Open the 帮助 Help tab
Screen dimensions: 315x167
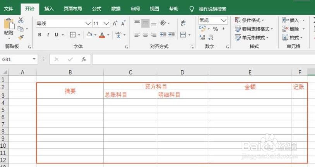[174, 9]
